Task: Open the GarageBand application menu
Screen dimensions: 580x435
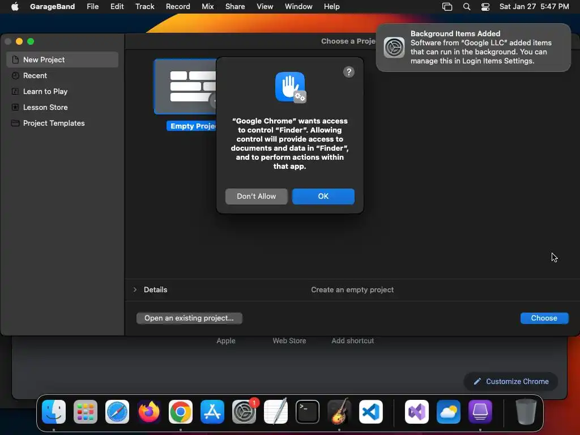Action: [x=52, y=7]
